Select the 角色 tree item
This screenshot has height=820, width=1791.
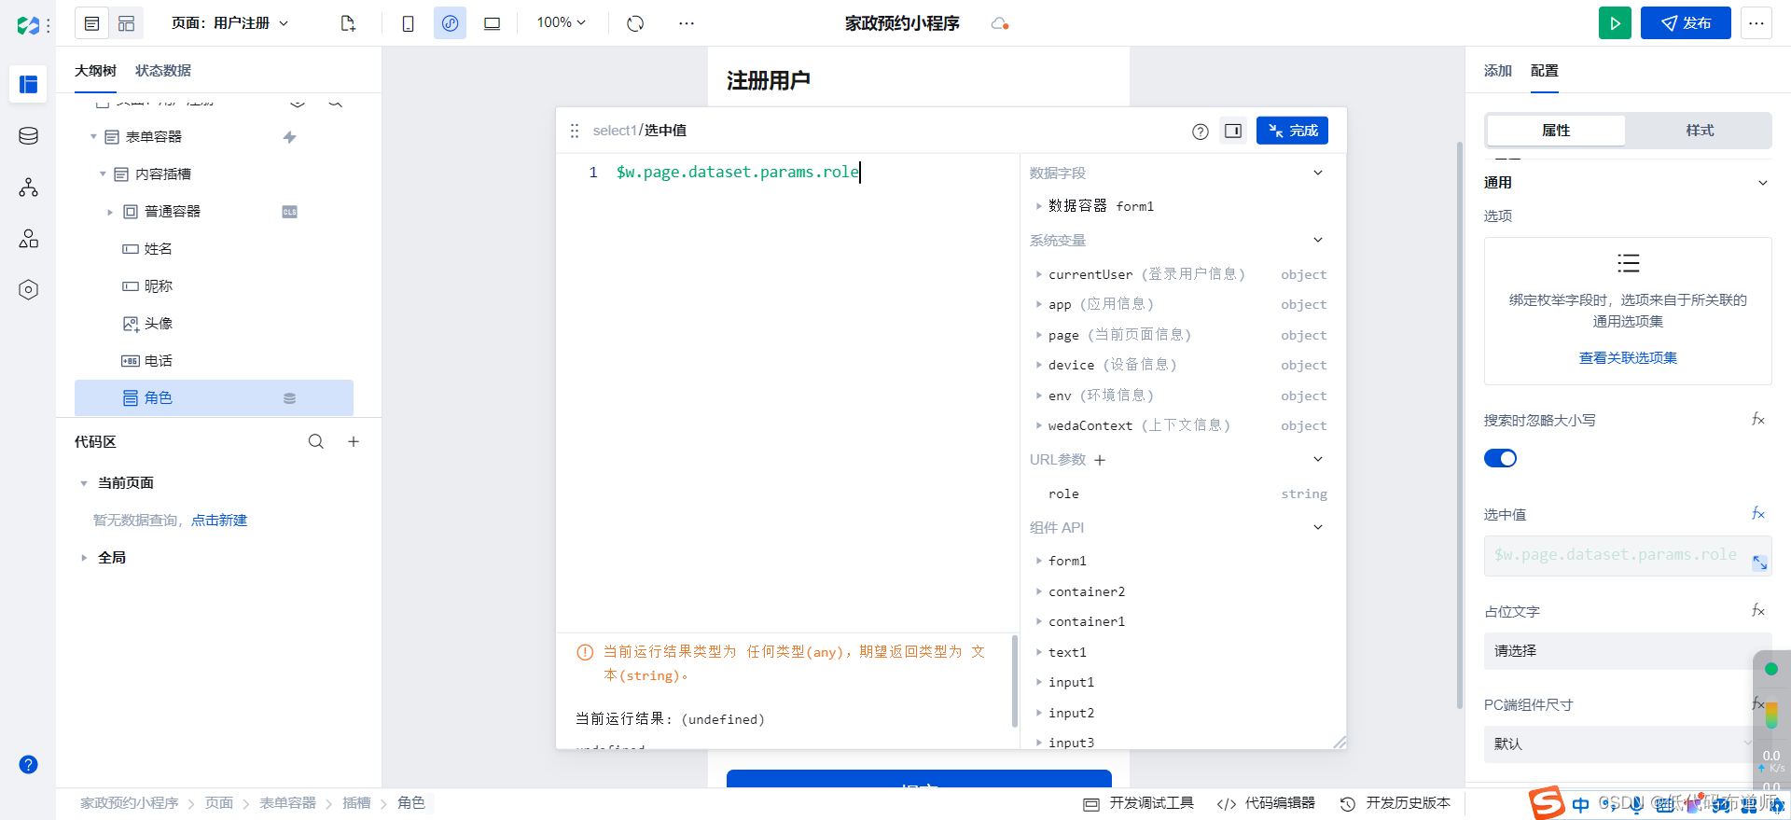[x=214, y=398]
